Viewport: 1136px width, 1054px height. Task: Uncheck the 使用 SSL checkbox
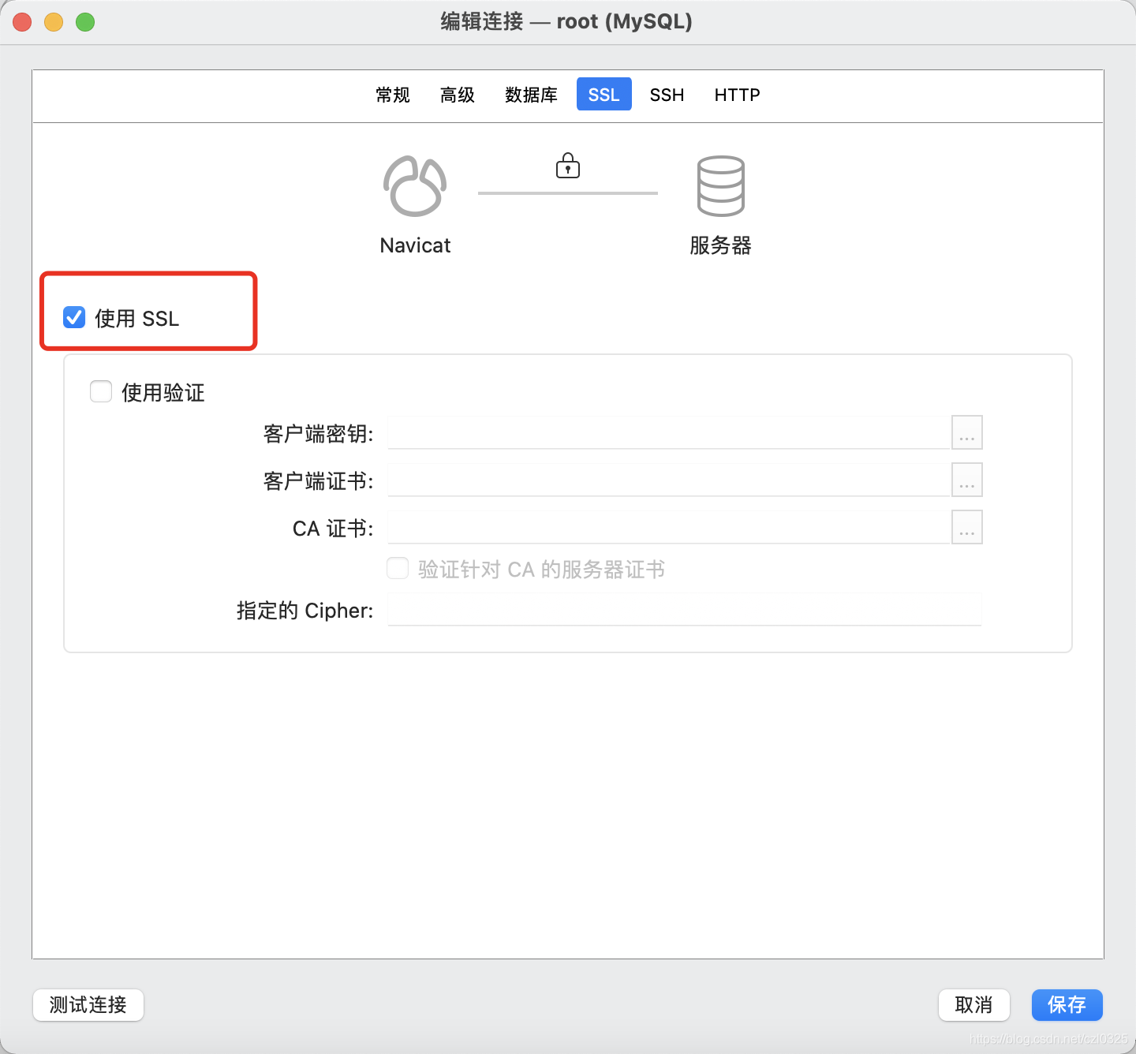tap(74, 317)
